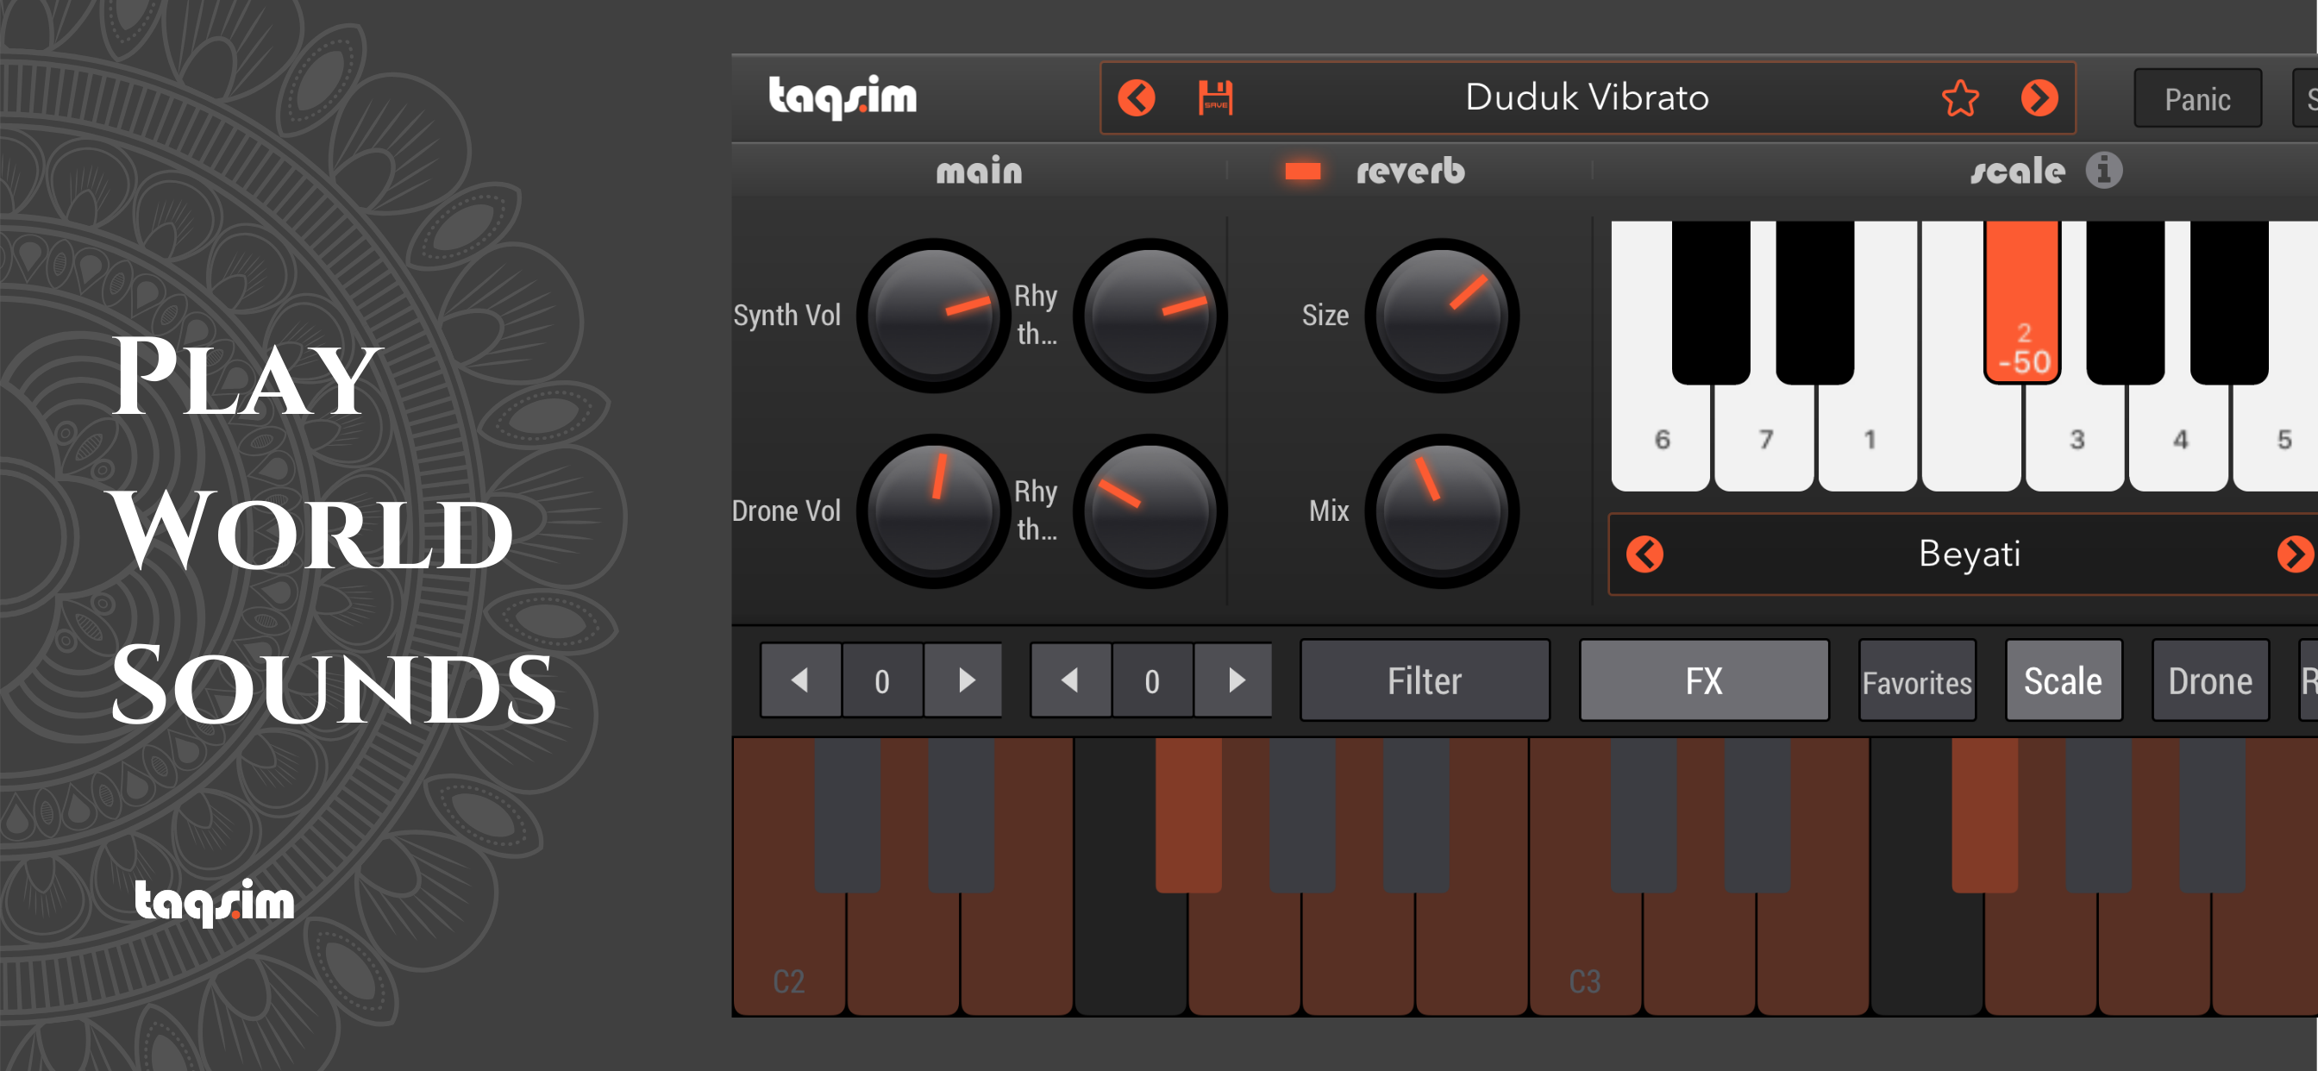The image size is (2318, 1071).
Task: Click scale key labeled 1
Action: point(1868,441)
